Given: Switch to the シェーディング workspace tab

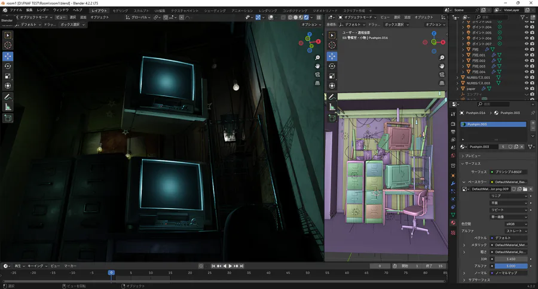Looking at the screenshot, I should tap(215, 11).
